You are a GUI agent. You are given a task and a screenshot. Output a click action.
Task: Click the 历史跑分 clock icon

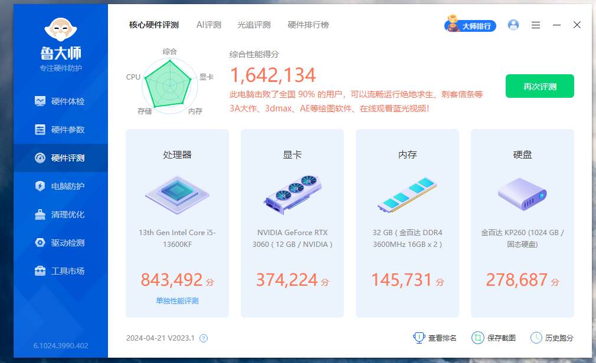click(536, 338)
